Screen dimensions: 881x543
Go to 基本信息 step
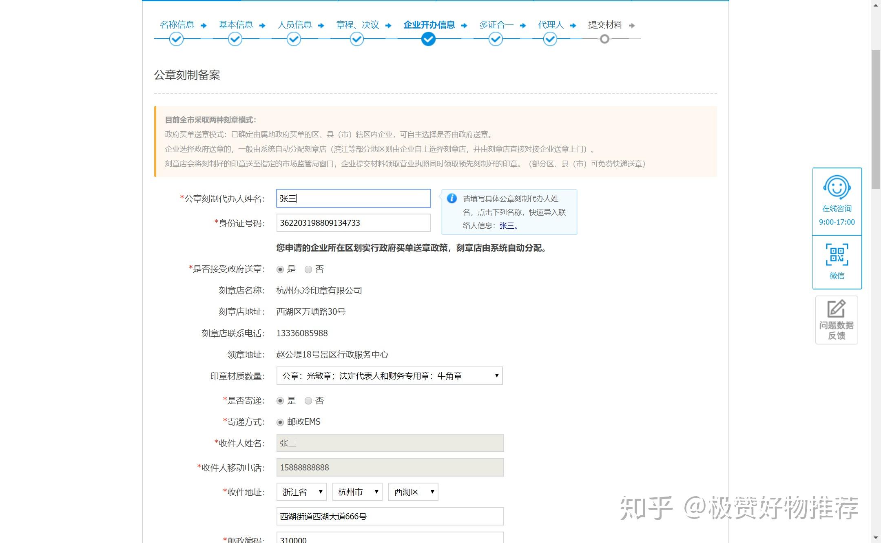(236, 25)
